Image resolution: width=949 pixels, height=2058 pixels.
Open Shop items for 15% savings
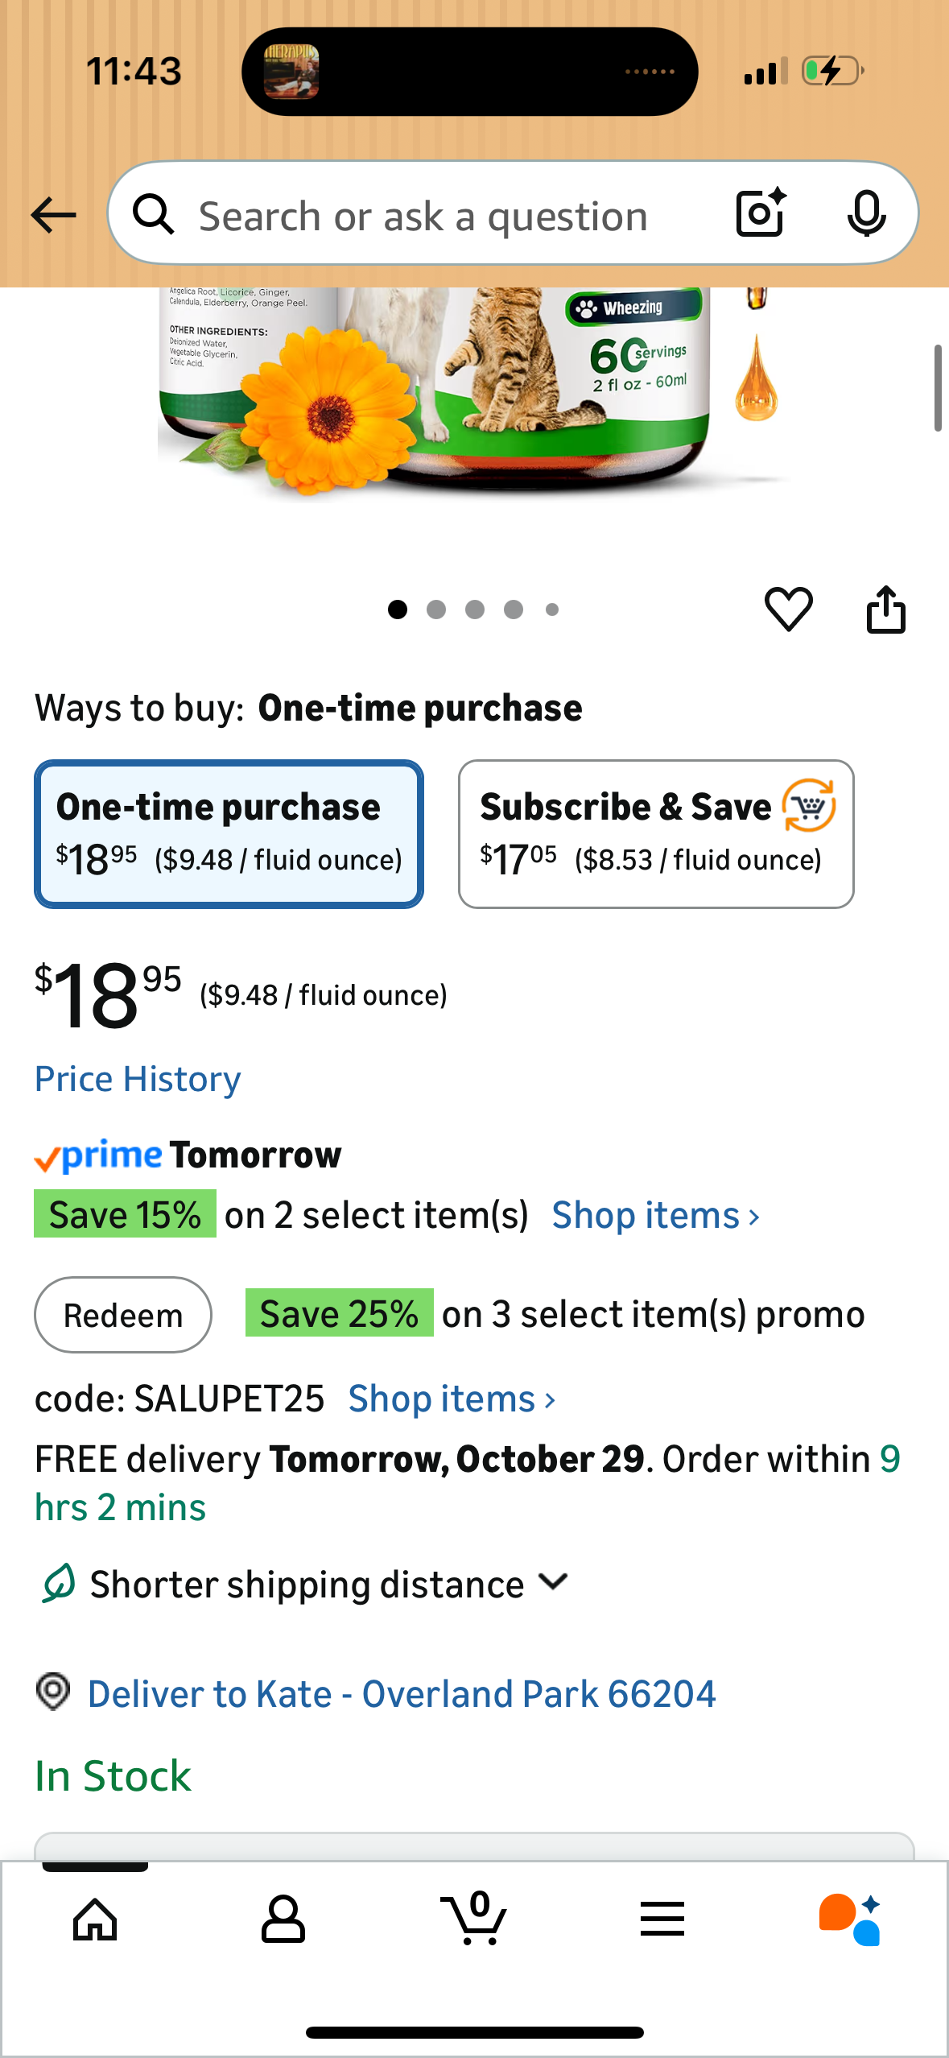[655, 1215]
